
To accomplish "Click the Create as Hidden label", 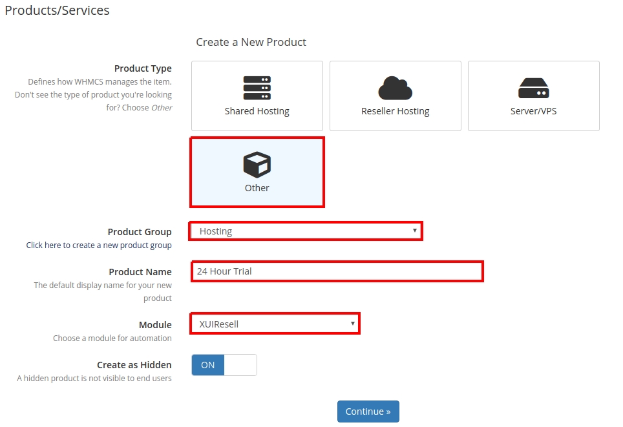I will (134, 365).
